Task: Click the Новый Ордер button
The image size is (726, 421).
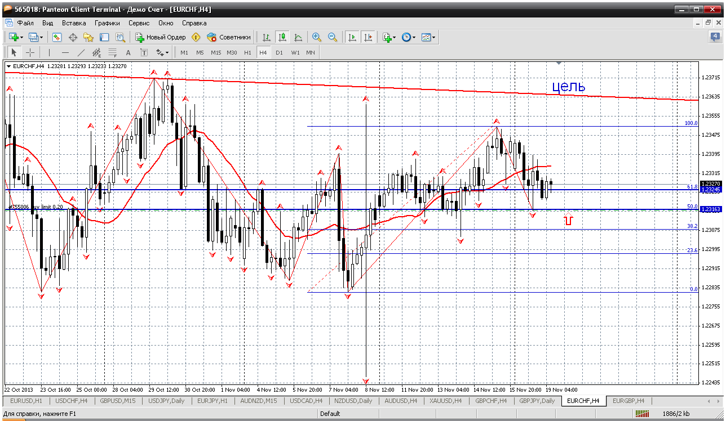Action: coord(160,37)
